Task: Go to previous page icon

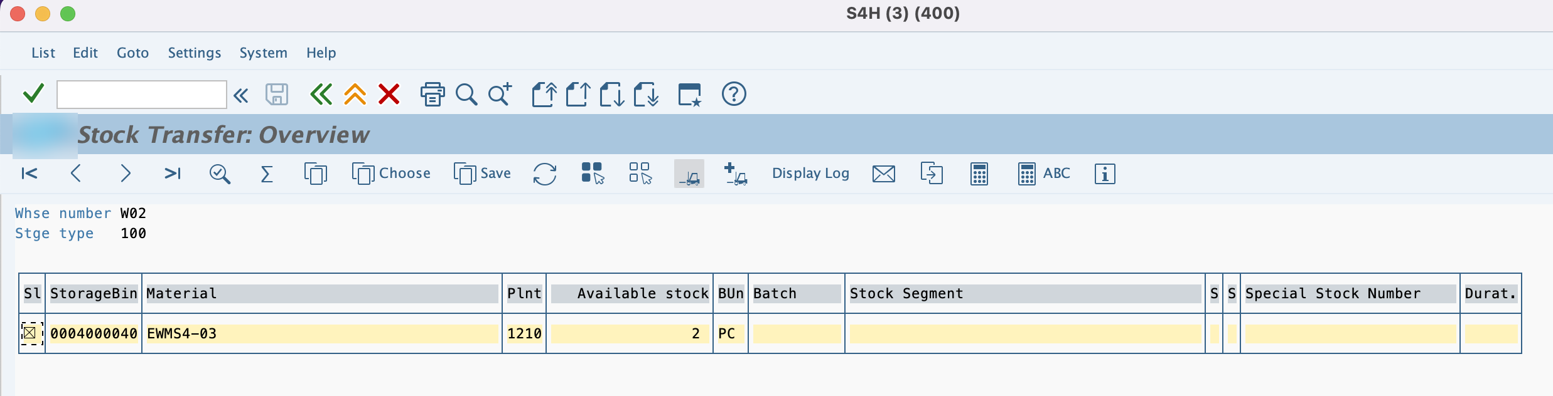Action: (578, 95)
